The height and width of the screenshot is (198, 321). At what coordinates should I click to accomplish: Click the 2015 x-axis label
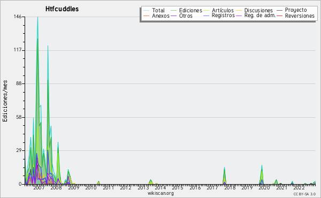coord(178,187)
